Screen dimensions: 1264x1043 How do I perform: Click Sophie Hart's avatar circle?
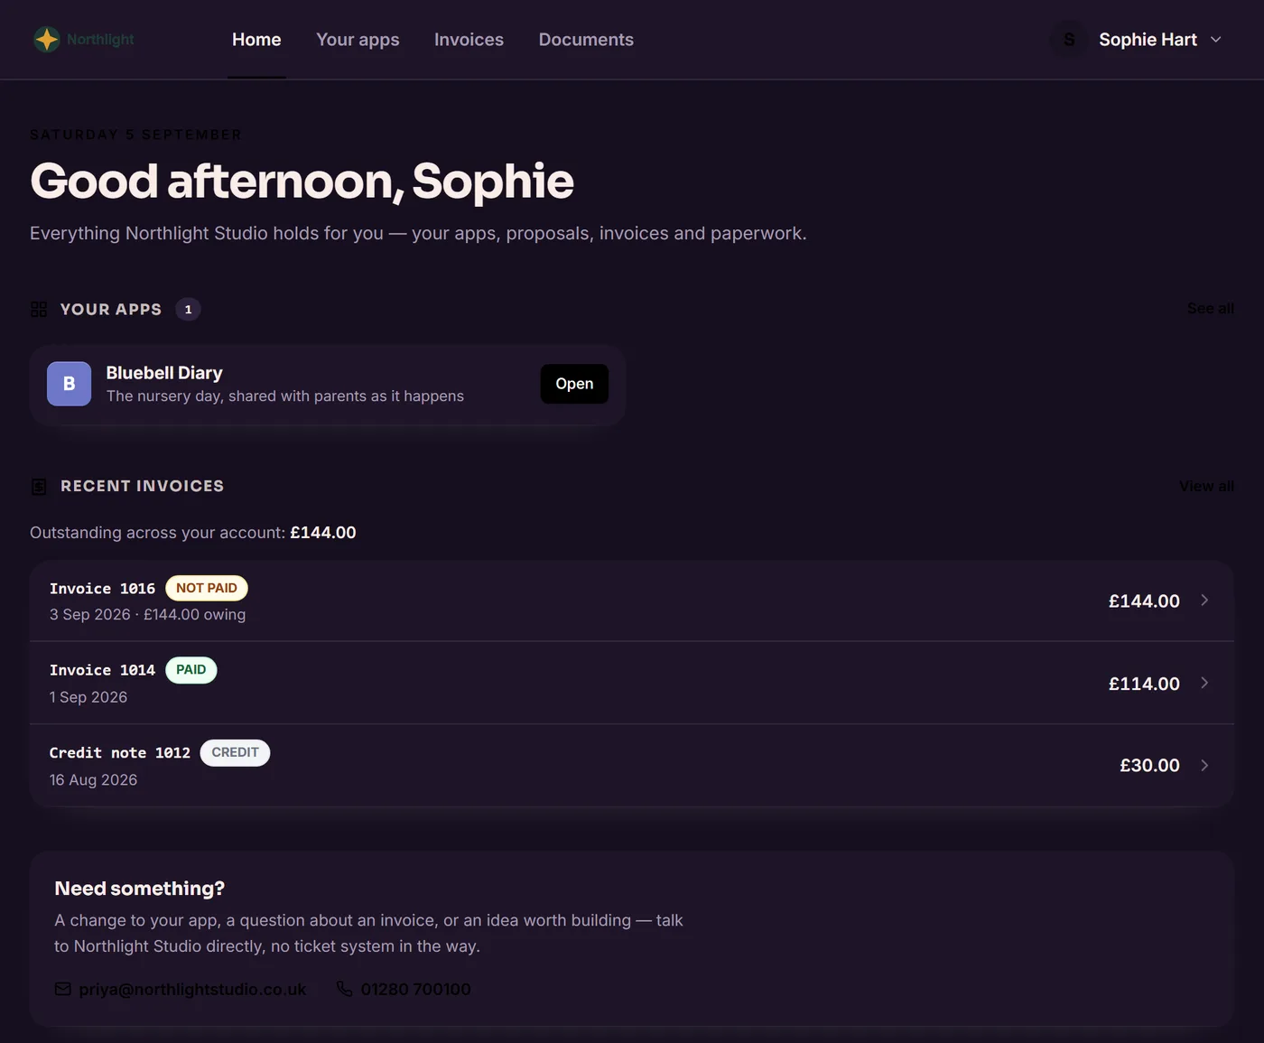tap(1070, 40)
